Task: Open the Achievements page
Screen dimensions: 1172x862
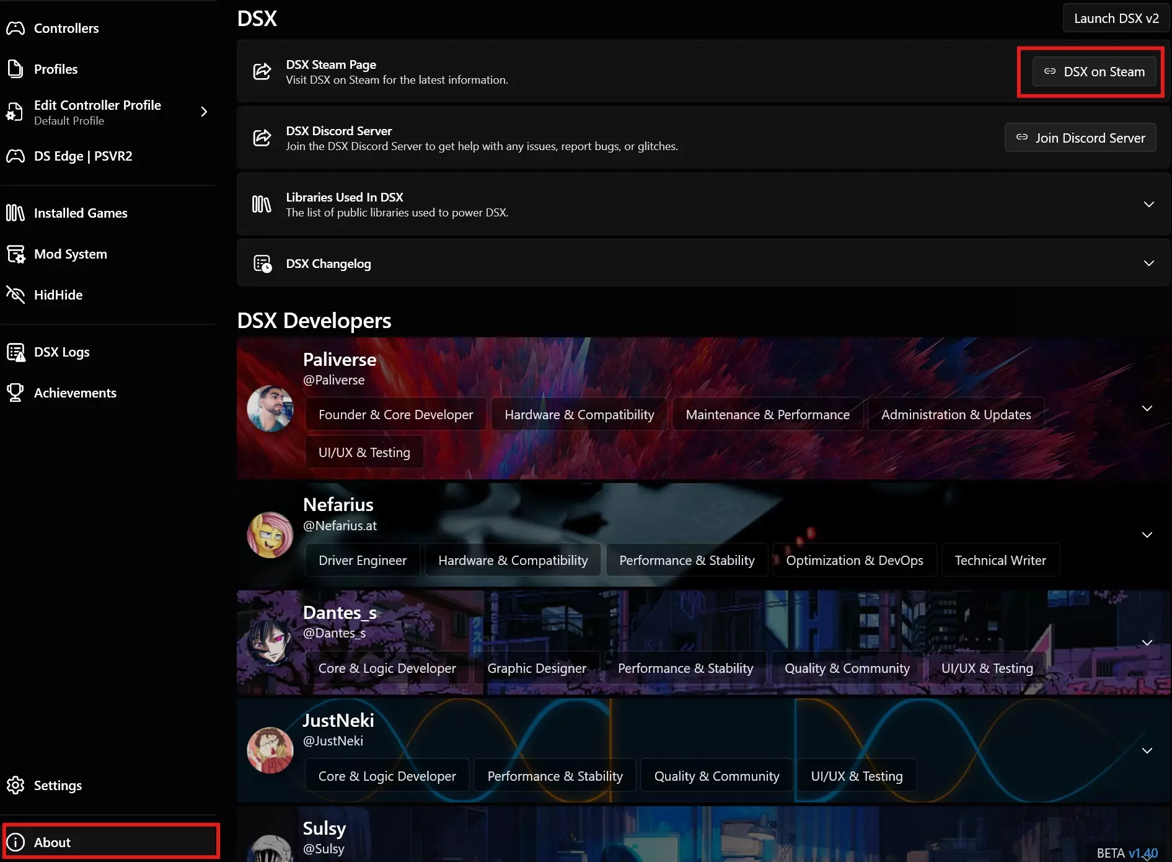Action: [x=108, y=393]
